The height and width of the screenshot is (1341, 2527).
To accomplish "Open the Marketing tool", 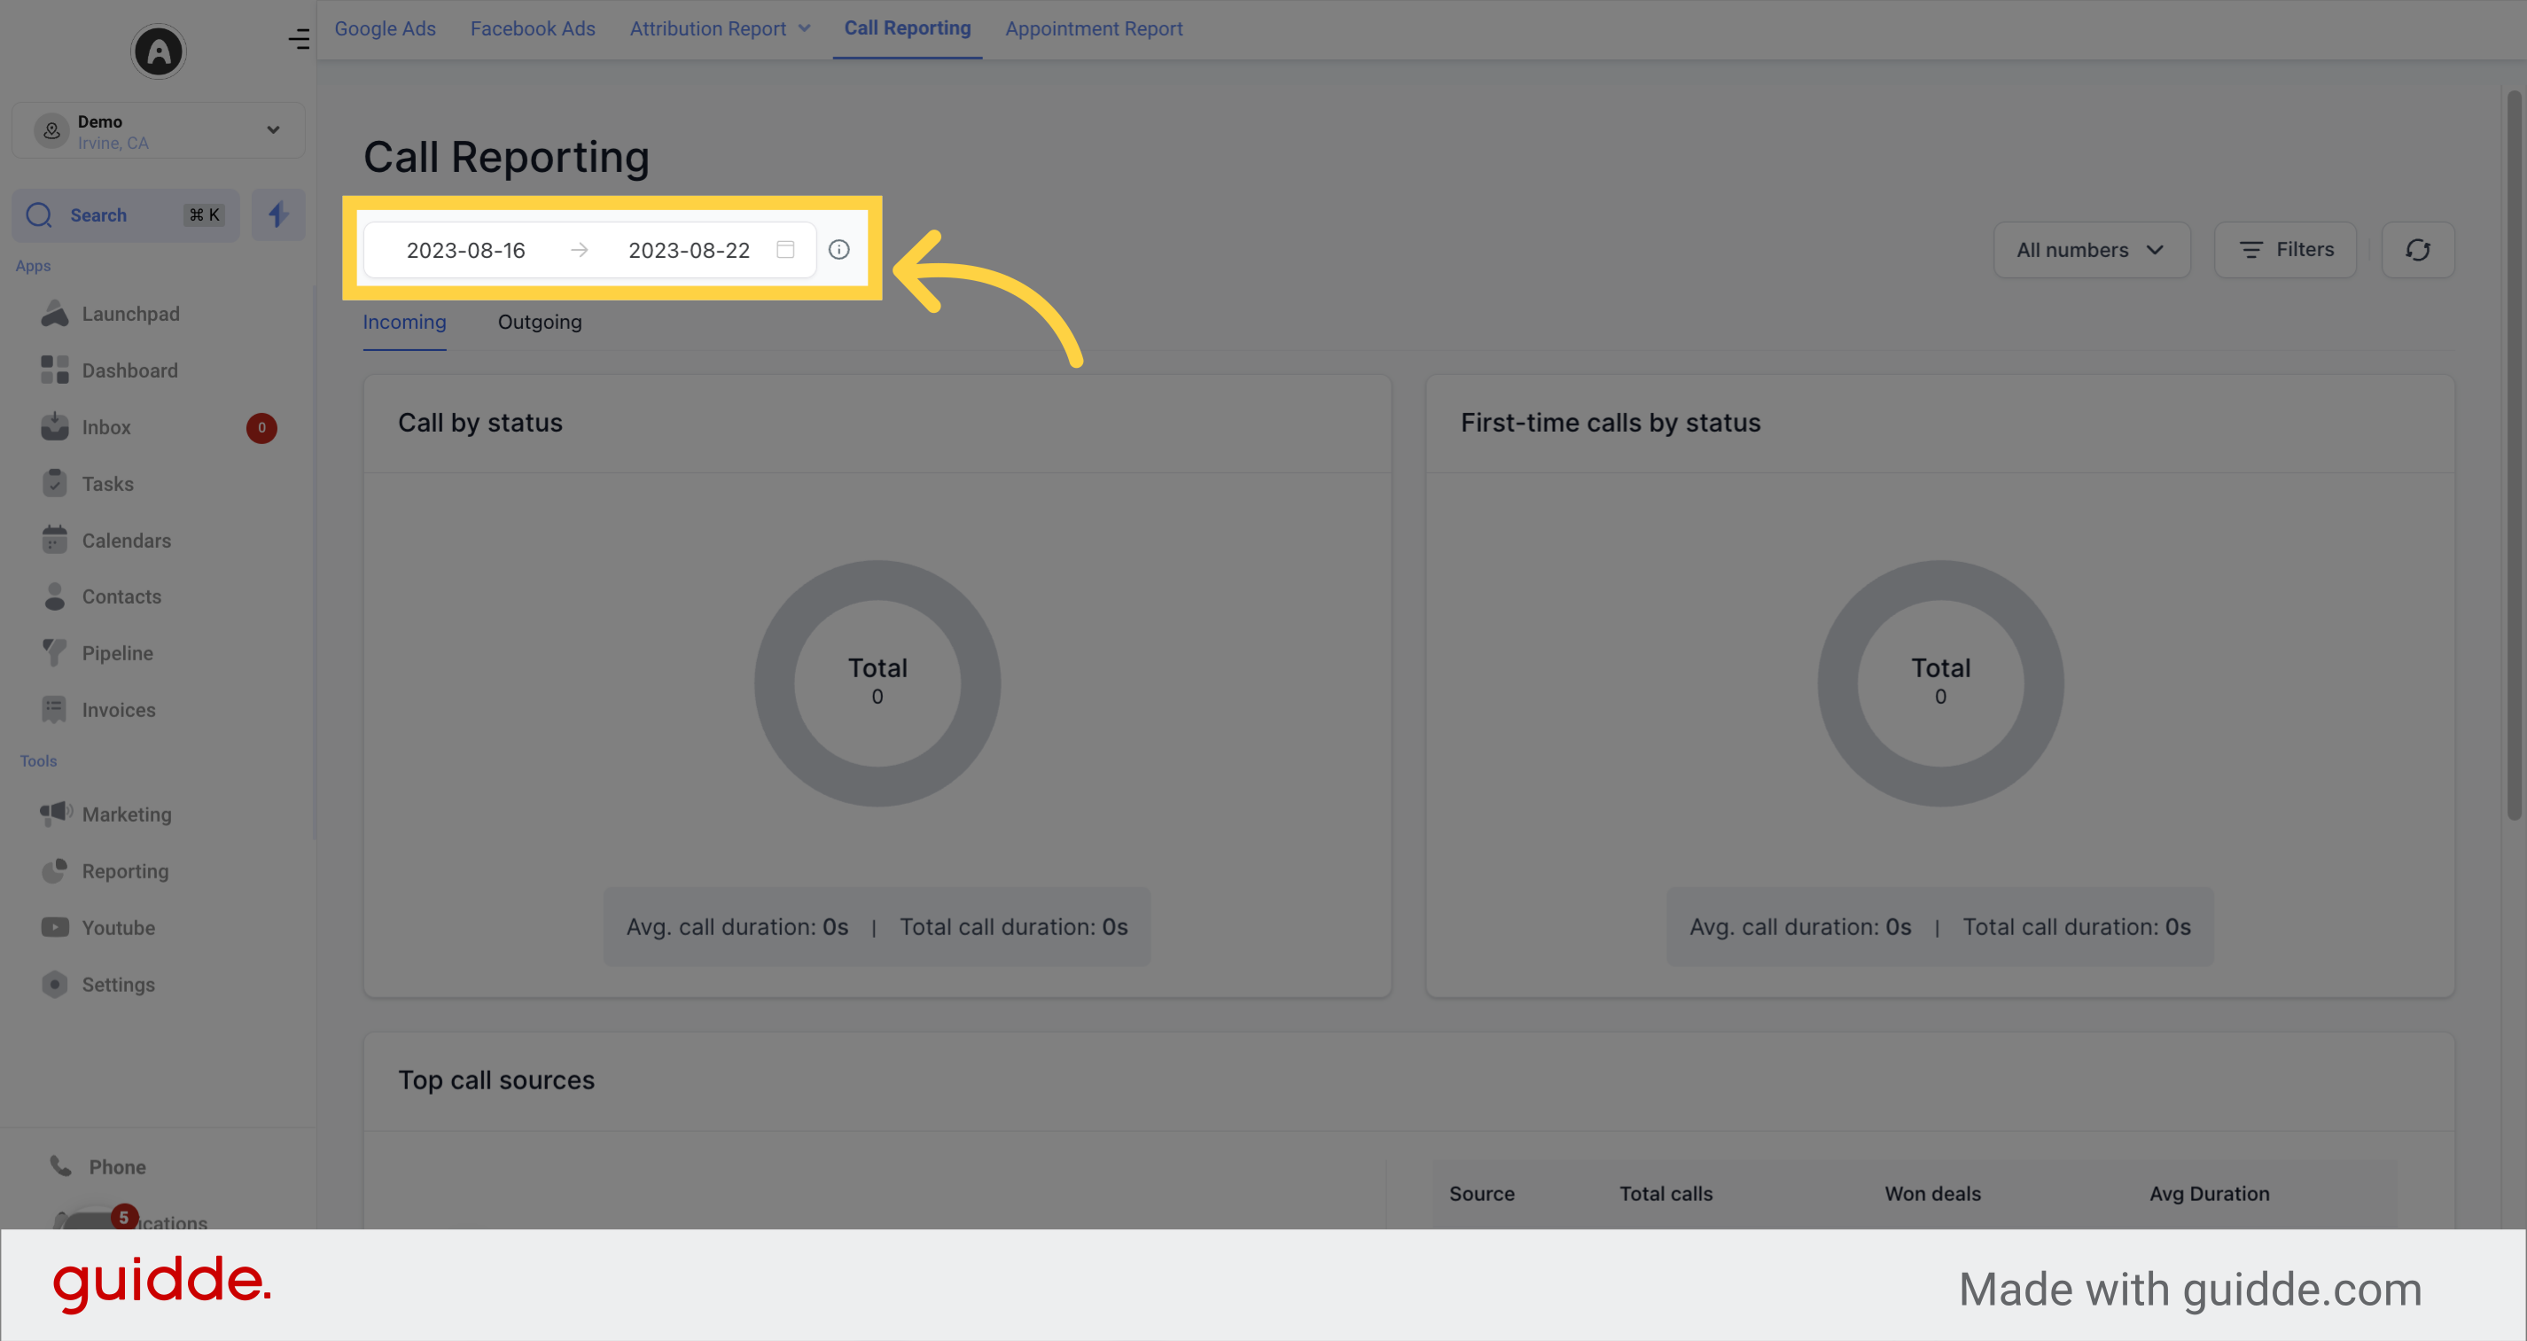I will [x=127, y=814].
